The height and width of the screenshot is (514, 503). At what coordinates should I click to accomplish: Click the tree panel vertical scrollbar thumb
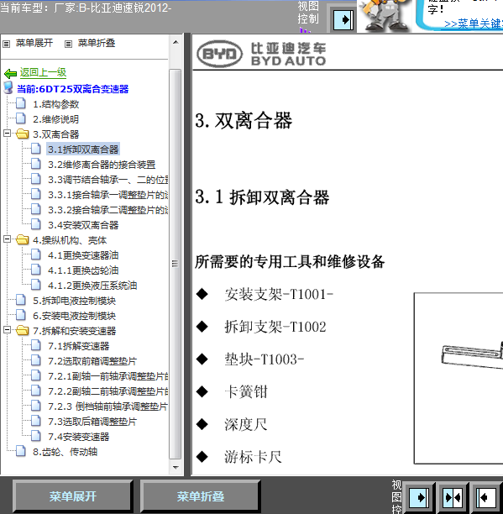tap(176, 264)
